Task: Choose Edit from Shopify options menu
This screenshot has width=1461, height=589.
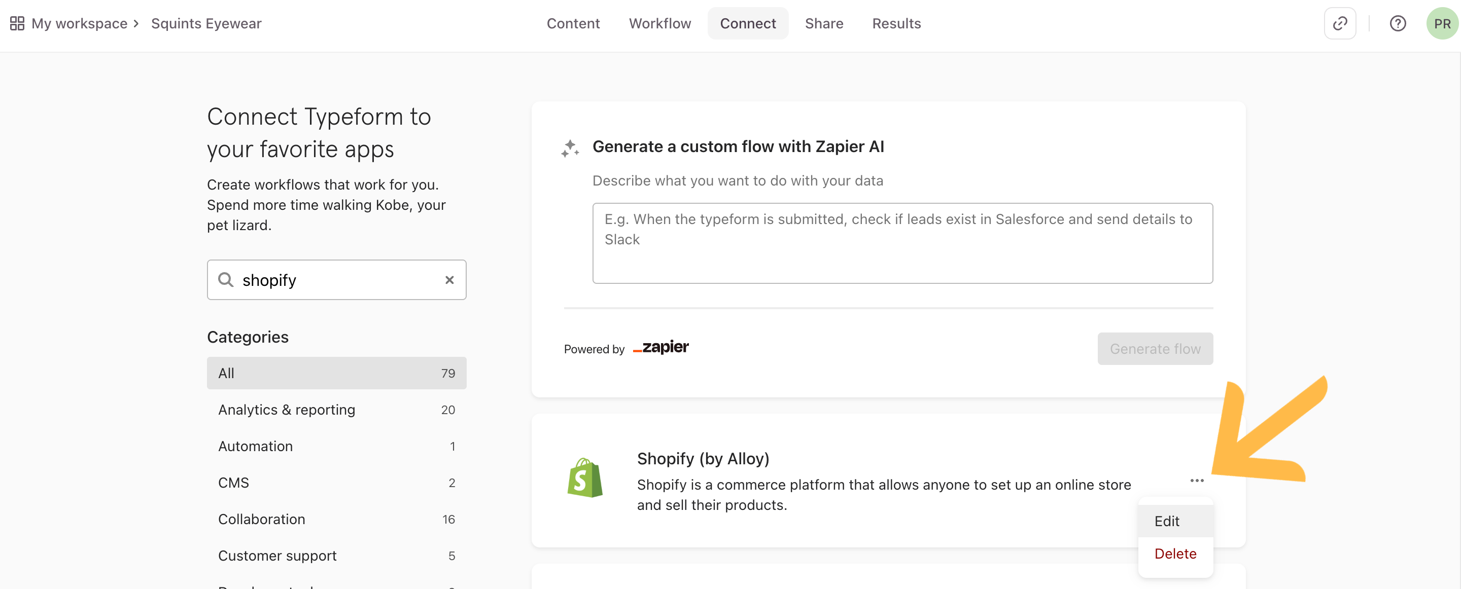Action: click(x=1175, y=521)
